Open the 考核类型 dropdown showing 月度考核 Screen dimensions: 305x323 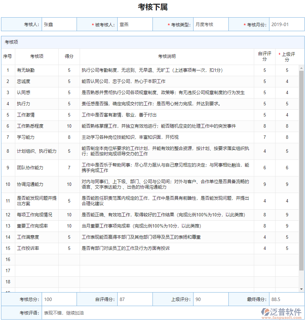210,24
